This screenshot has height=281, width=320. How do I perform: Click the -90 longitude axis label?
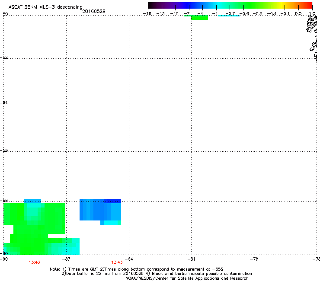pyautogui.click(x=4, y=259)
